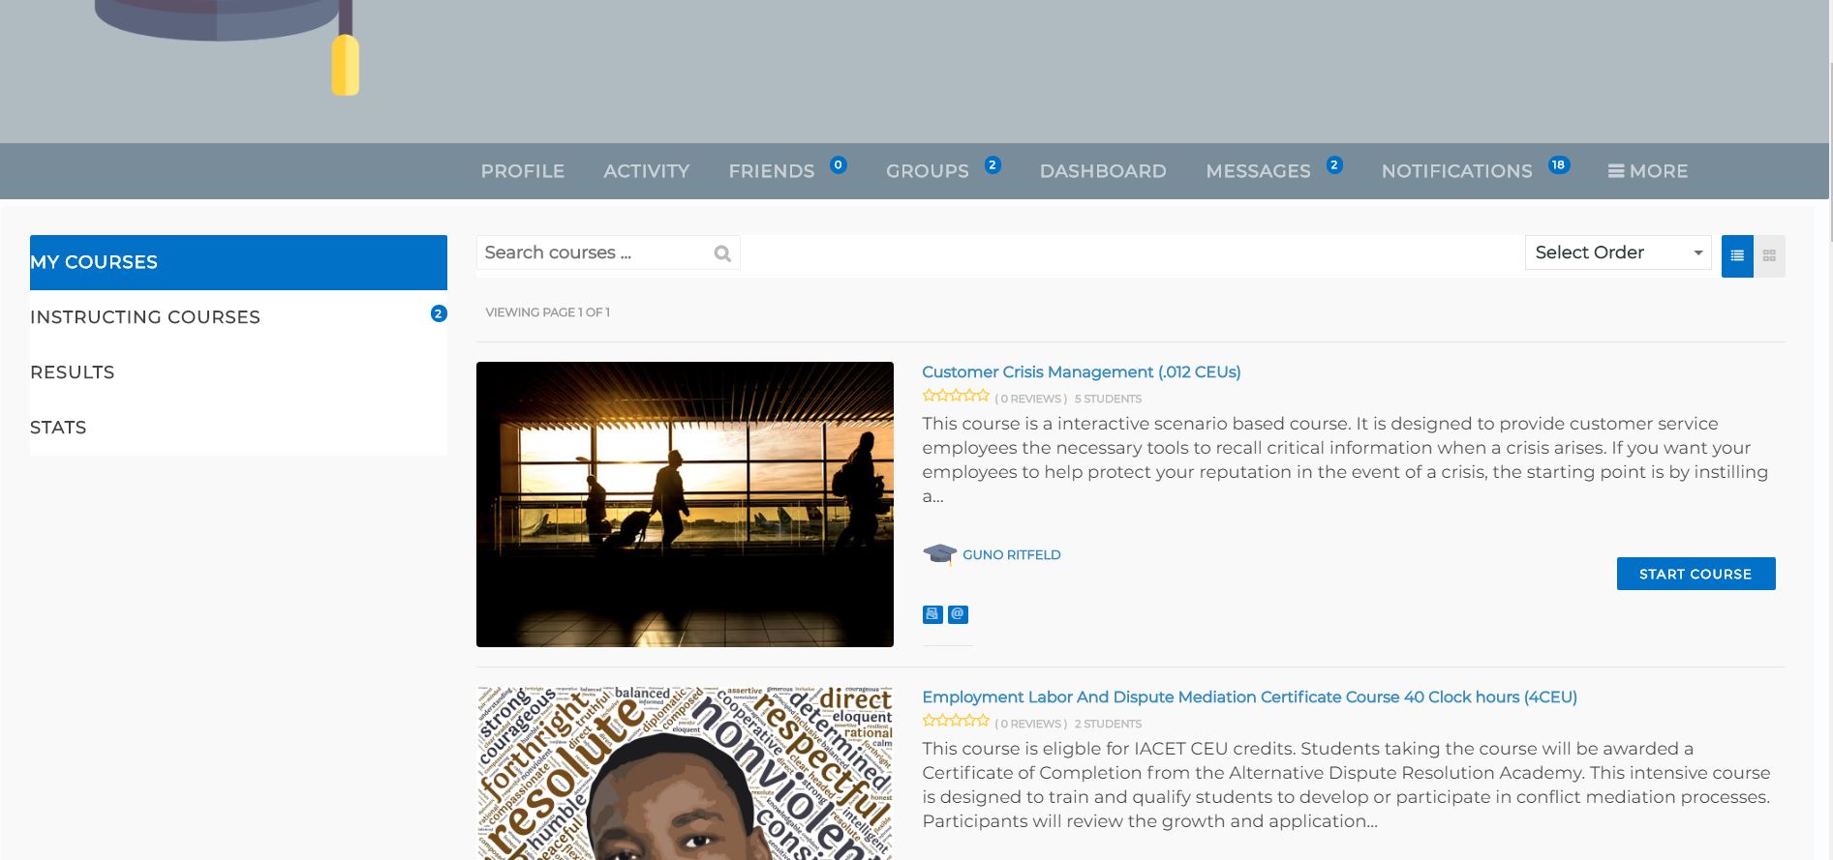The width and height of the screenshot is (1833, 860).
Task: Open the Notifications tab
Action: [x=1457, y=171]
